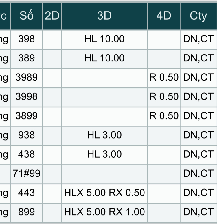Screen dimensions: 217x224
Task: Click the HLX 5.00 RX 0.50 cell
Action: (104, 193)
